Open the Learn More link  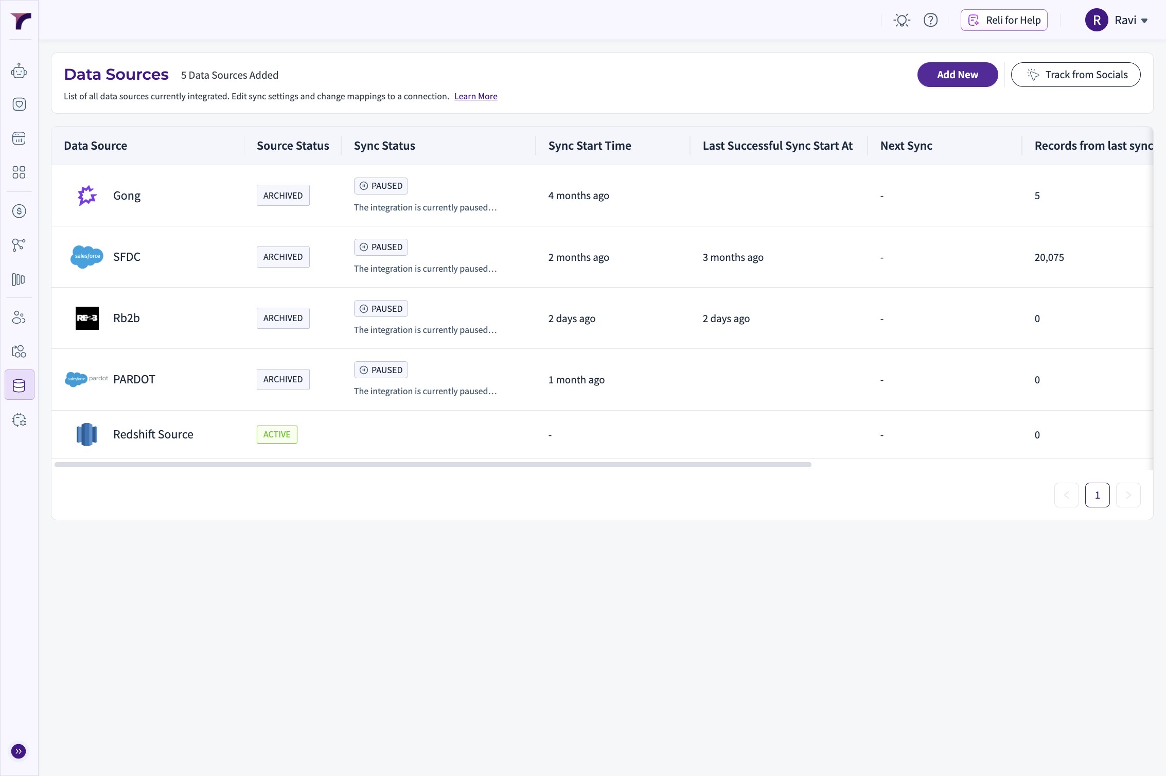click(x=475, y=96)
